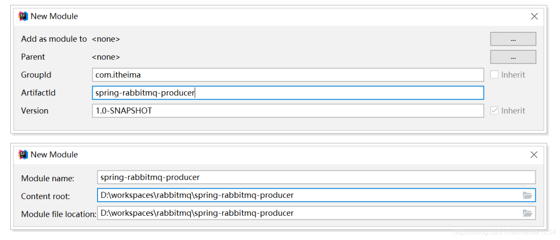Viewport: 560px width, 240px height.
Task: Click the Version field showing 1.0-SNAPSHOT
Action: pyautogui.click(x=288, y=111)
